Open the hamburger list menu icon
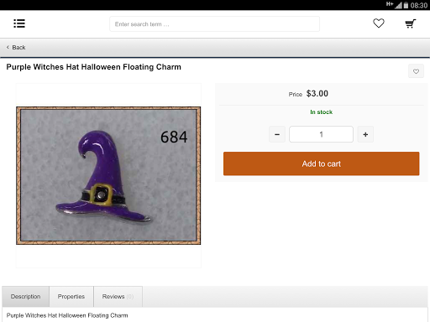The height and width of the screenshot is (322, 430). click(19, 23)
